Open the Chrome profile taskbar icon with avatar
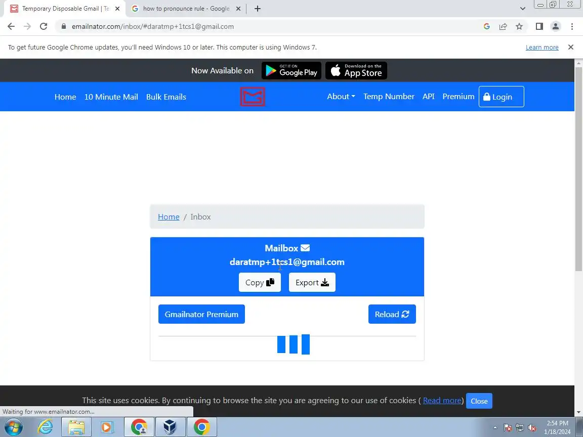 (x=139, y=427)
